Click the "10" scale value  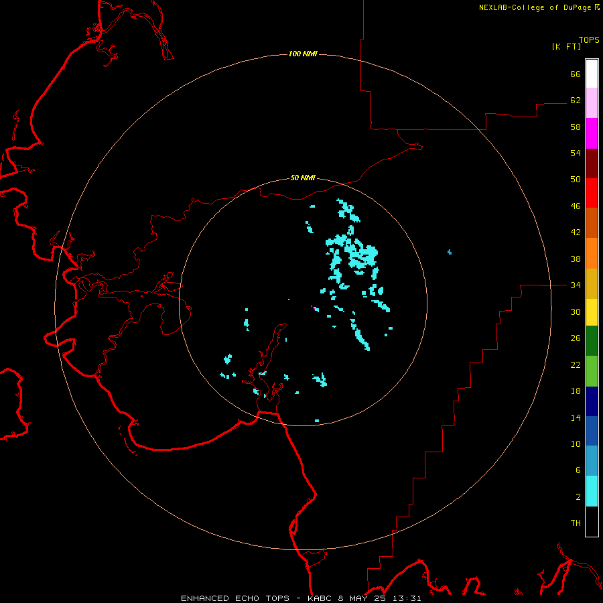coord(576,444)
